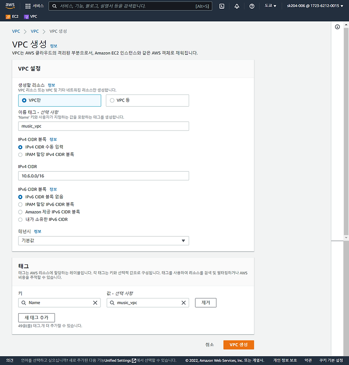Open AWS CloudShell terminal icon

click(223, 6)
